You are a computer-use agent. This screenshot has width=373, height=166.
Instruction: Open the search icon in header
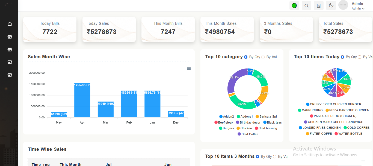(x=306, y=6)
